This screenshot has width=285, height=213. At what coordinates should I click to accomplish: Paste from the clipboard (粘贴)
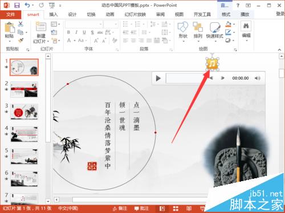(x=9, y=31)
